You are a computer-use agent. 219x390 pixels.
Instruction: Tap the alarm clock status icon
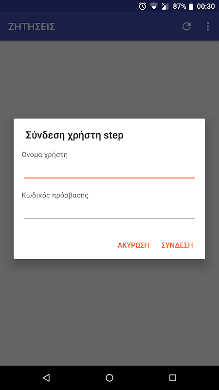point(143,6)
